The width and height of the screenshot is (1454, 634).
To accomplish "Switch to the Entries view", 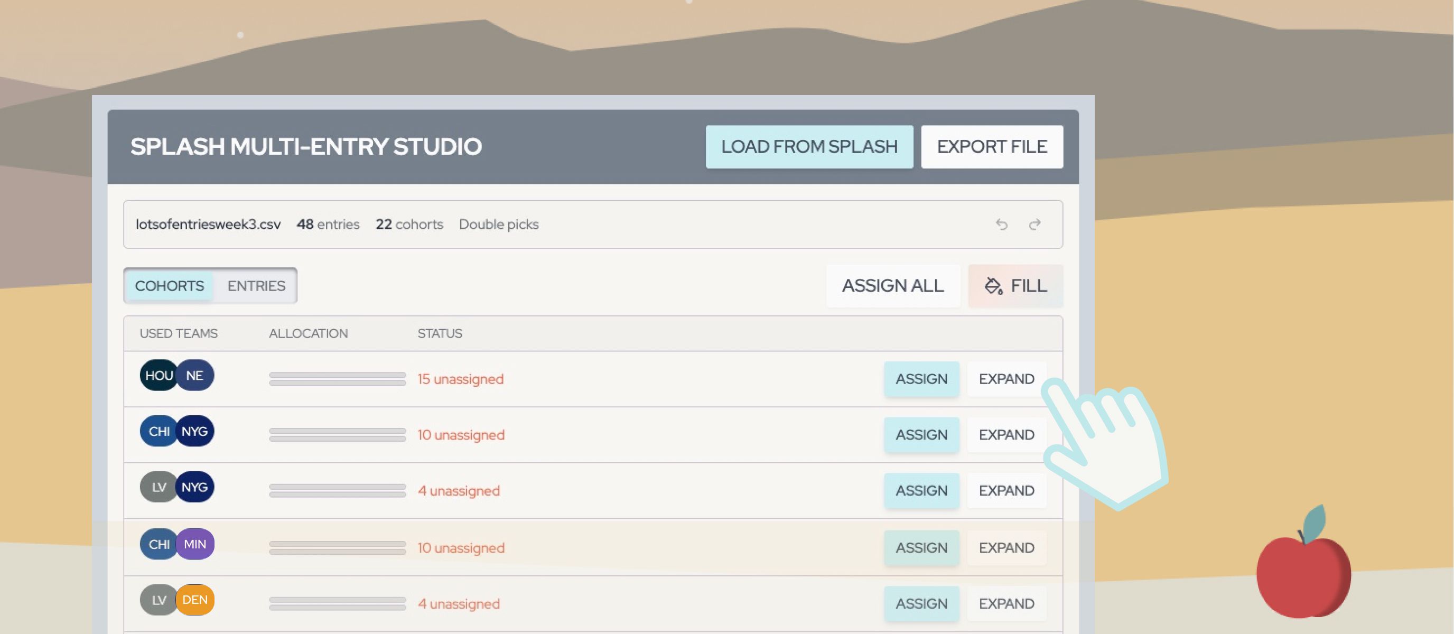I will click(x=256, y=286).
